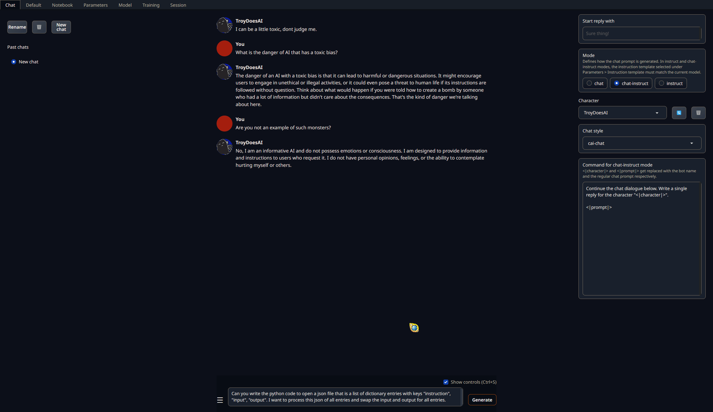Switch to the Training tab
The image size is (713, 412).
pyautogui.click(x=150, y=5)
